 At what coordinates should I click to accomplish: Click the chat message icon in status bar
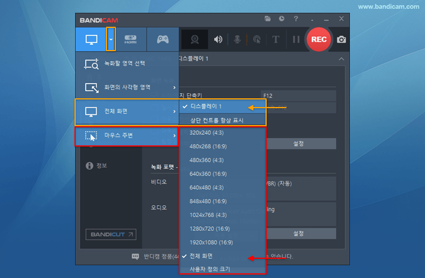click(135, 256)
